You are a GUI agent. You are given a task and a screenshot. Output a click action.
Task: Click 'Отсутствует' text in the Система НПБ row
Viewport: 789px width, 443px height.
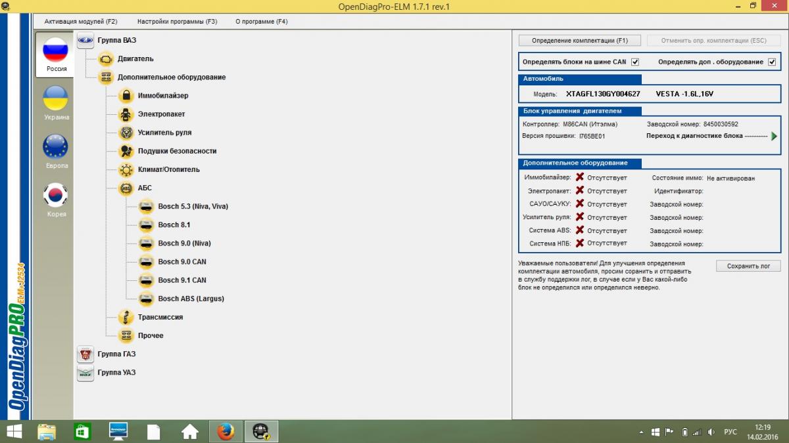click(607, 243)
